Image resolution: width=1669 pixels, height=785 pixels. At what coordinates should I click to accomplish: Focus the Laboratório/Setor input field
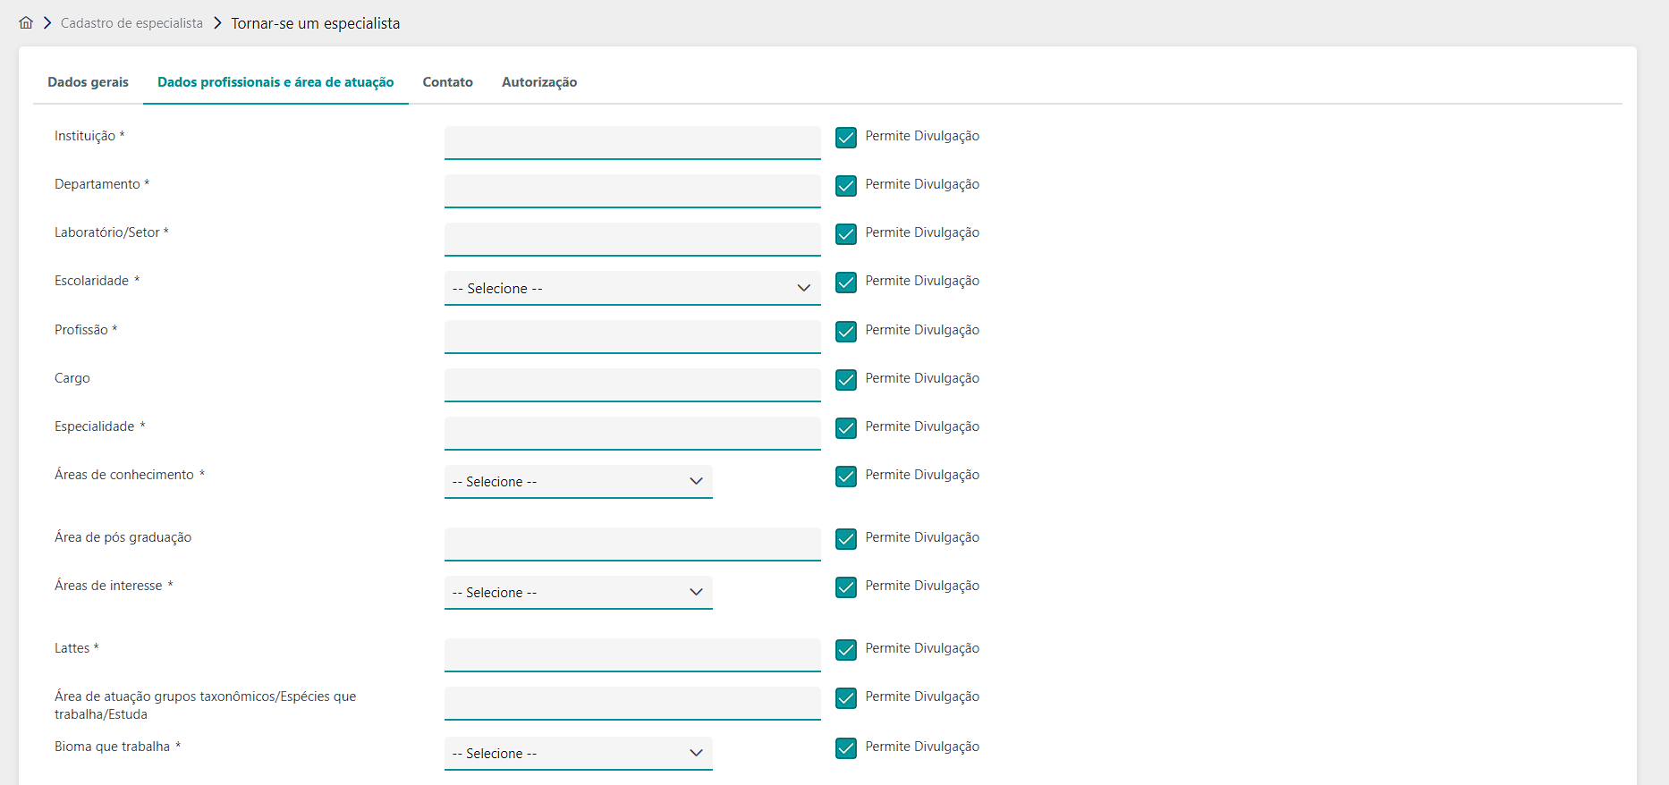click(631, 239)
